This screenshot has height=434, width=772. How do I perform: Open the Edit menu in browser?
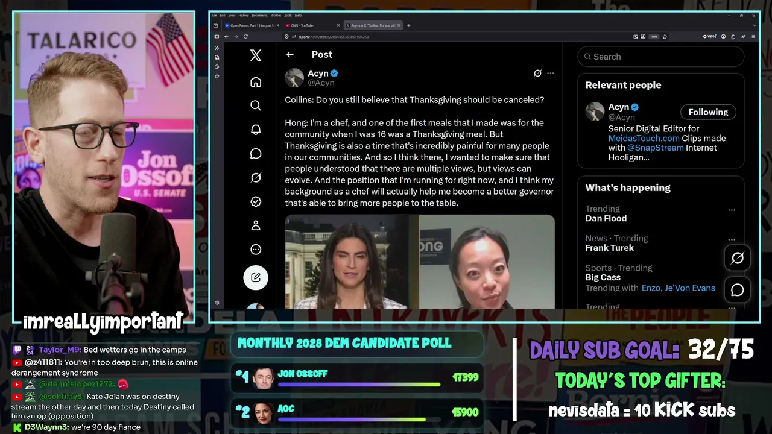[x=223, y=15]
